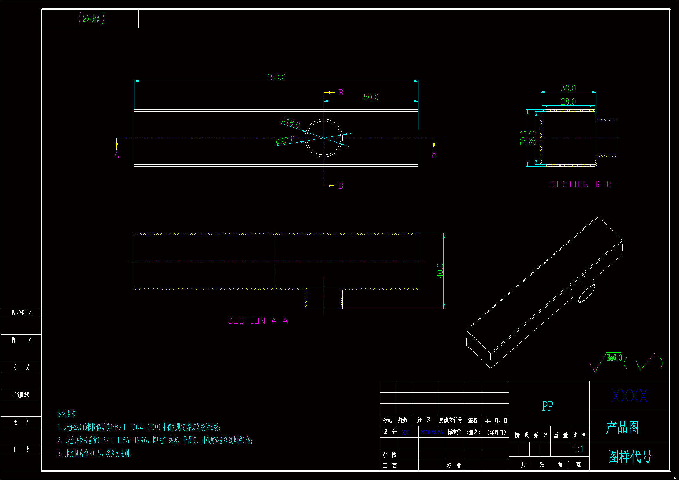Select the 40.0 height dimension text

coord(440,270)
